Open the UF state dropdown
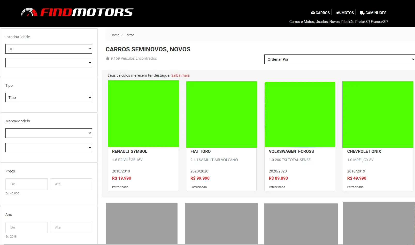415x245 pixels. click(x=49, y=49)
